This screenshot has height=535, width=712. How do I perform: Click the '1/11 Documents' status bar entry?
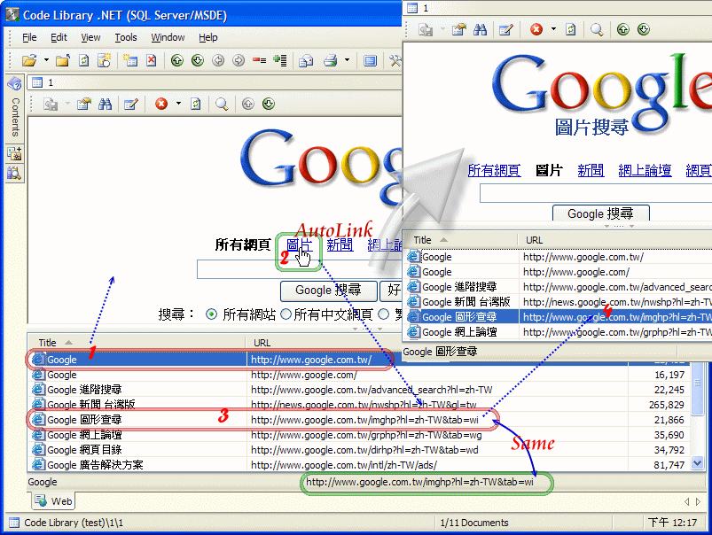[474, 523]
